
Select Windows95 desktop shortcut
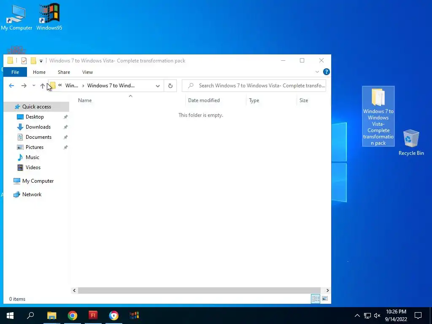pyautogui.click(x=49, y=17)
